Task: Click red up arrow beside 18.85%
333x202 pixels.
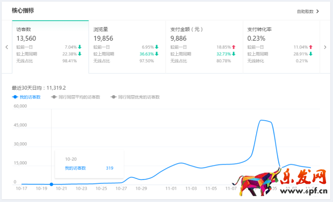Action: pos(234,47)
